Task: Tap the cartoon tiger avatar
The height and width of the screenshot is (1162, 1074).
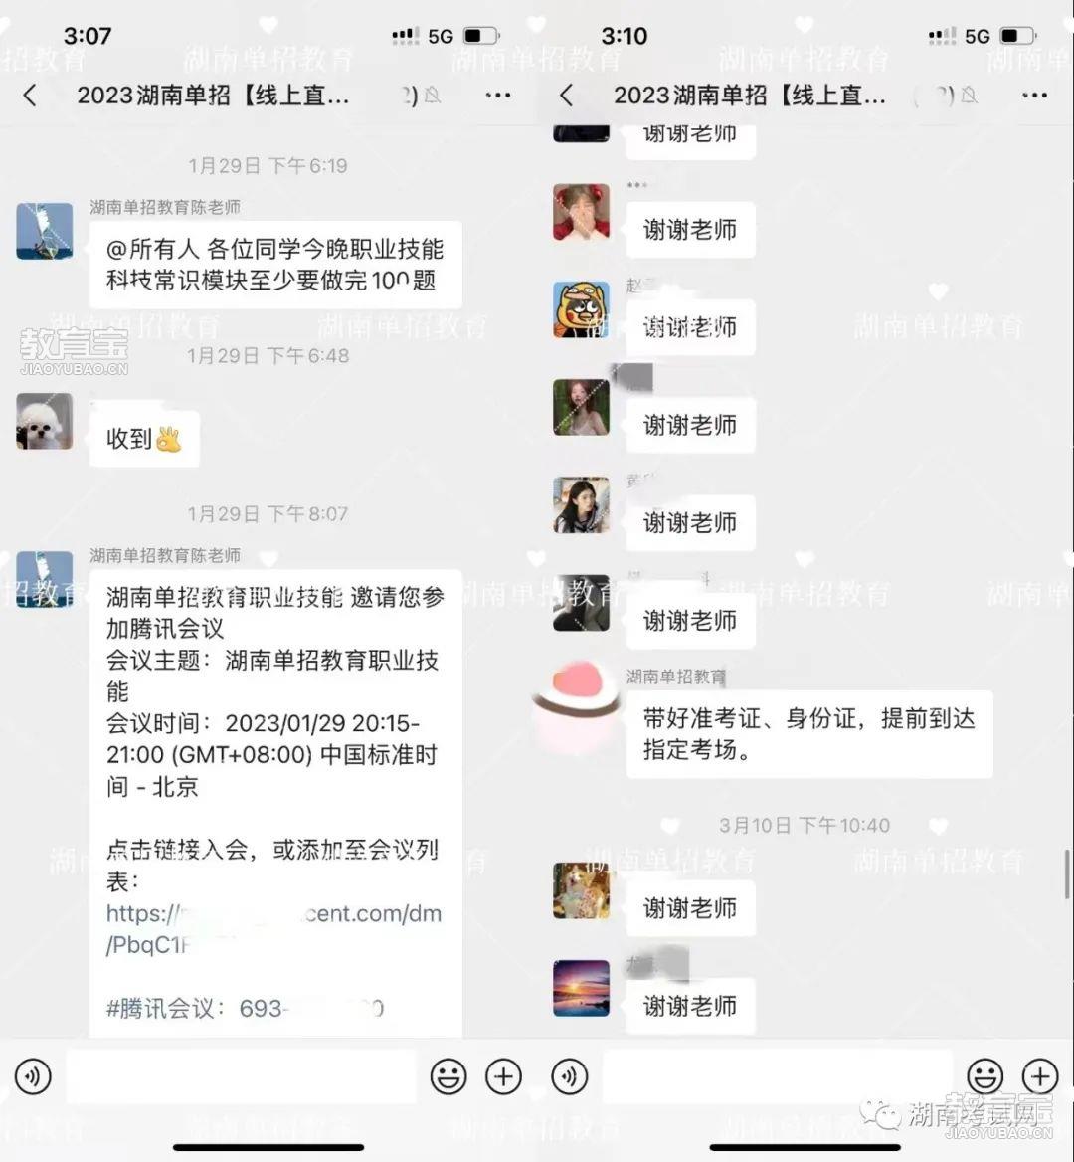Action: tap(582, 309)
